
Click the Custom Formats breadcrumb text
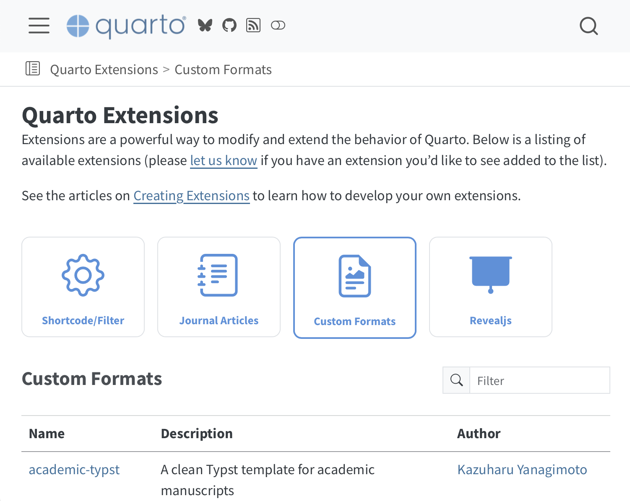pos(223,70)
